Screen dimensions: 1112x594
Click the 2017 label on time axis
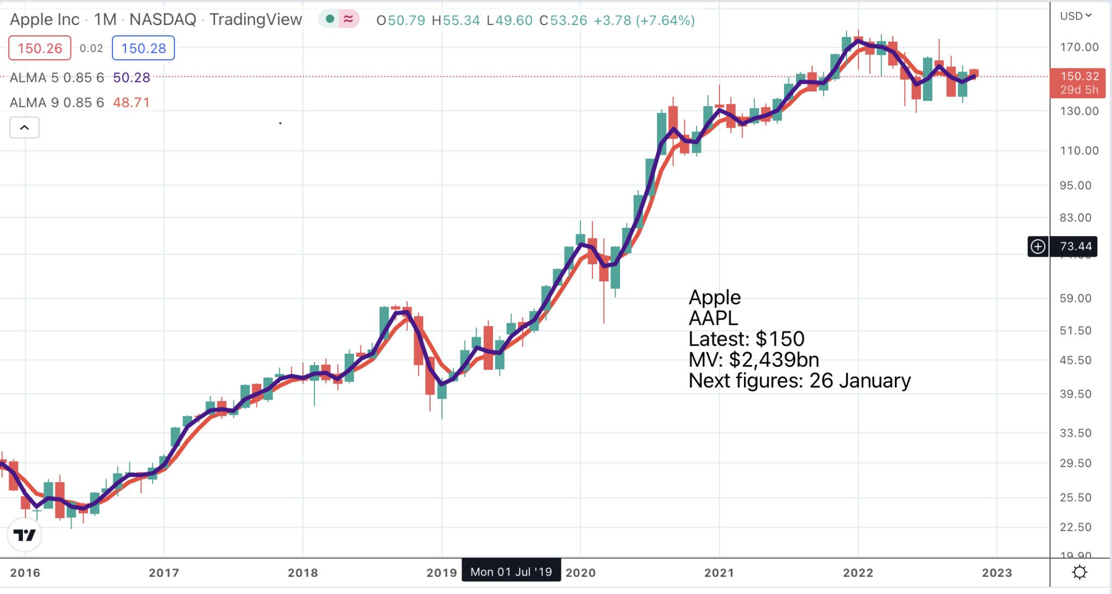[x=164, y=572]
